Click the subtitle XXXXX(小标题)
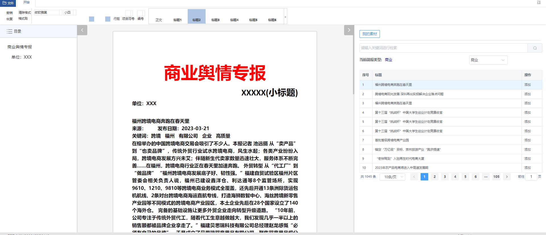 tap(270, 93)
